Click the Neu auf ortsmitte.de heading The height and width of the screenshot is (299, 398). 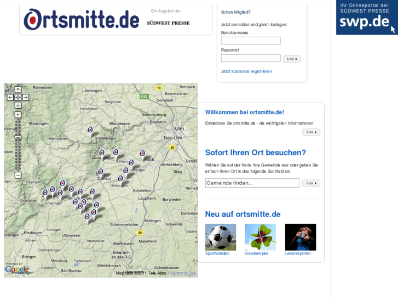tap(243, 215)
